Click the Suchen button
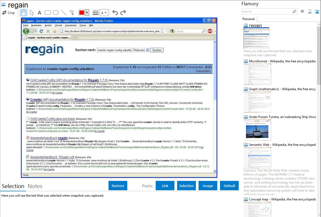Image resolution: width=321 pixels, height=217 pixels. 157,50
